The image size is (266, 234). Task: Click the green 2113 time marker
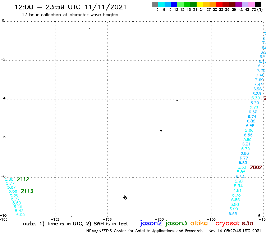[x=27, y=191]
